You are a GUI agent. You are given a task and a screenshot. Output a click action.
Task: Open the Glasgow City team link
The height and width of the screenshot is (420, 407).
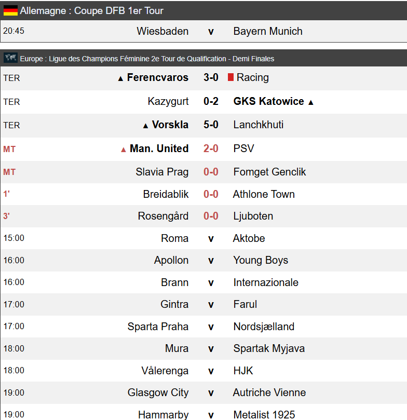(158, 392)
